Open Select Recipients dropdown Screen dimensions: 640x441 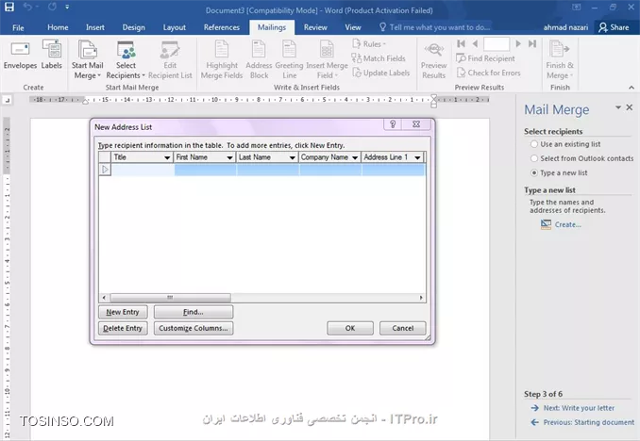[x=126, y=60]
